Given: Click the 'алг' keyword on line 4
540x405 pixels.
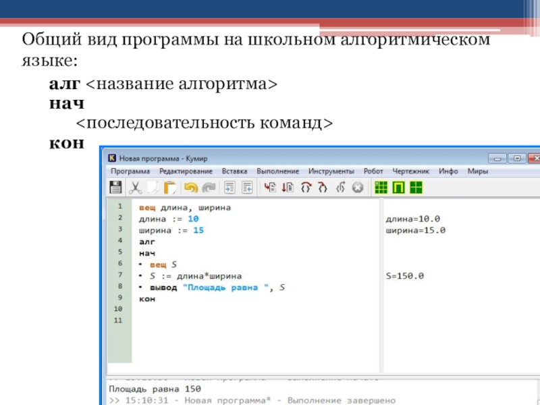Looking at the screenshot, I should click(x=147, y=242).
